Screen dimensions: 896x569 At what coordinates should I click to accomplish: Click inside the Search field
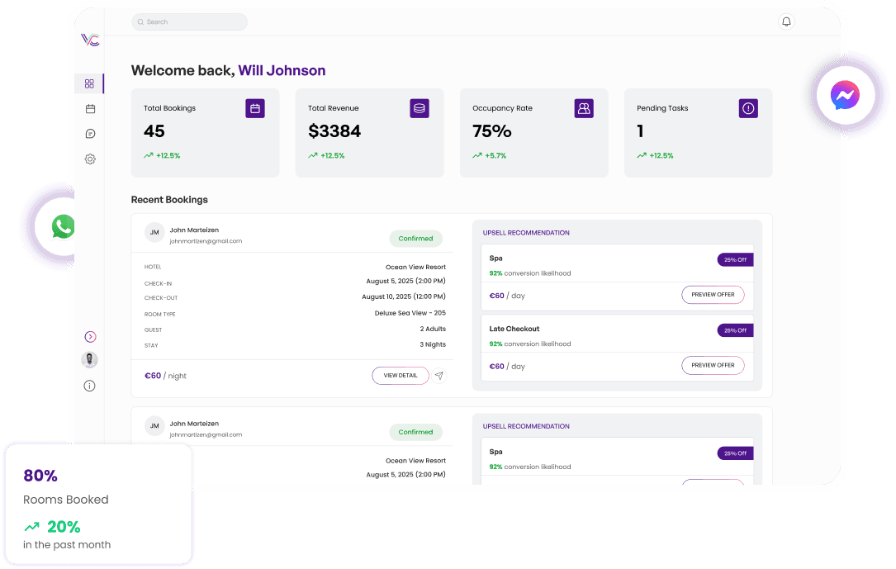point(189,21)
